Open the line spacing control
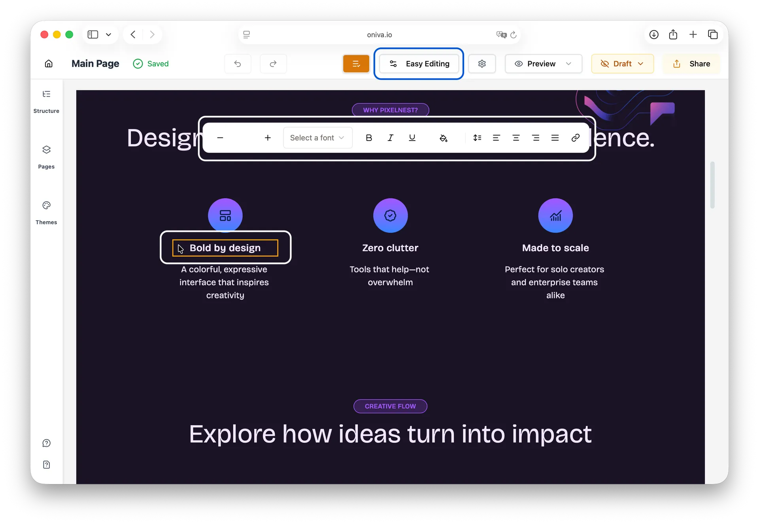Image resolution: width=759 pixels, height=524 pixels. point(477,138)
